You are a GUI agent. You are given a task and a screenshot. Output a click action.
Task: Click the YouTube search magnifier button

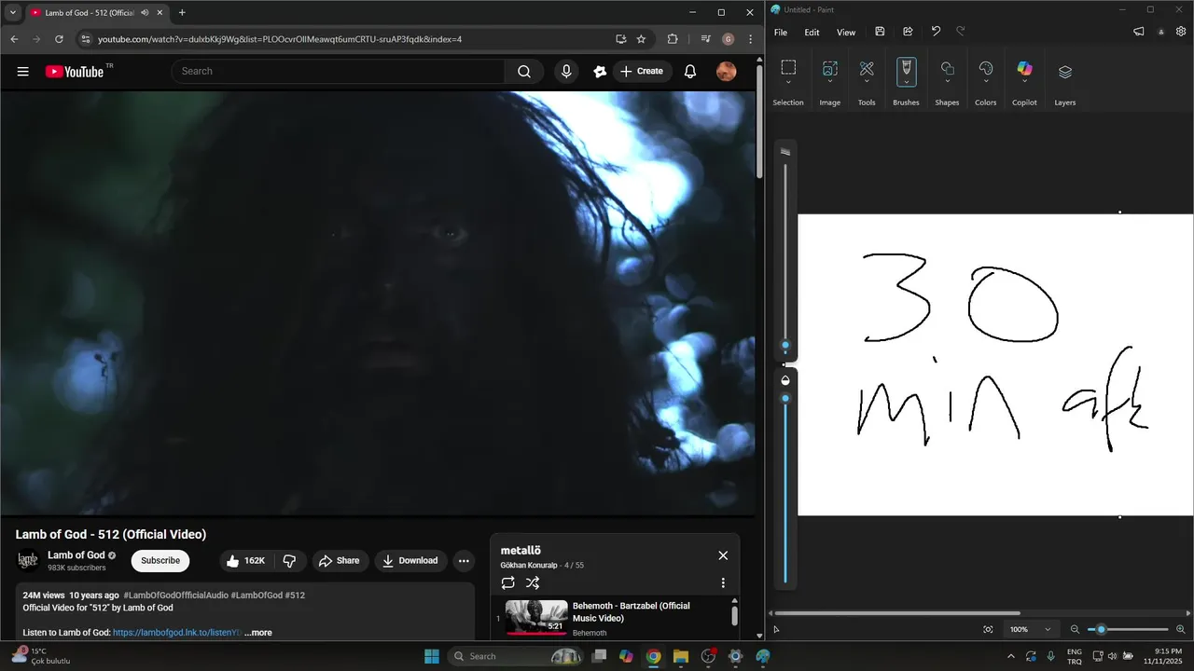click(x=524, y=71)
